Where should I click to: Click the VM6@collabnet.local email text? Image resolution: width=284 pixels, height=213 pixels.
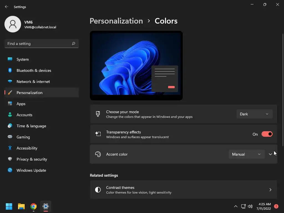click(x=40, y=27)
